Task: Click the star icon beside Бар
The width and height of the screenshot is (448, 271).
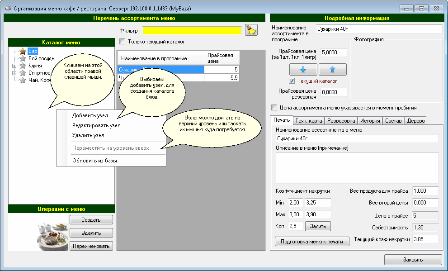Action: (x=23, y=51)
